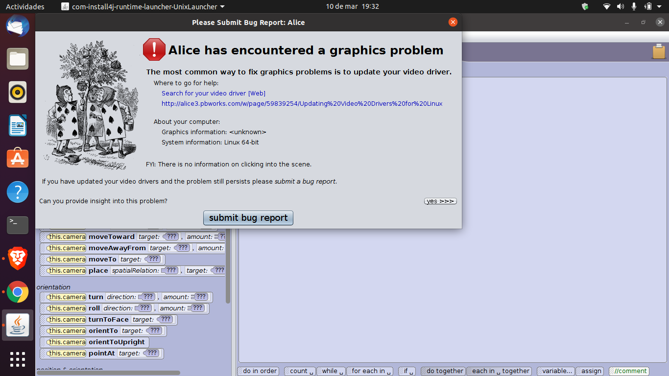Select the assign block
The height and width of the screenshot is (376, 669).
click(x=589, y=371)
